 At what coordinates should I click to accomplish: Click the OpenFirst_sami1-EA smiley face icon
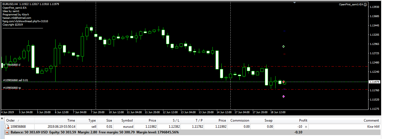click(x=365, y=4)
